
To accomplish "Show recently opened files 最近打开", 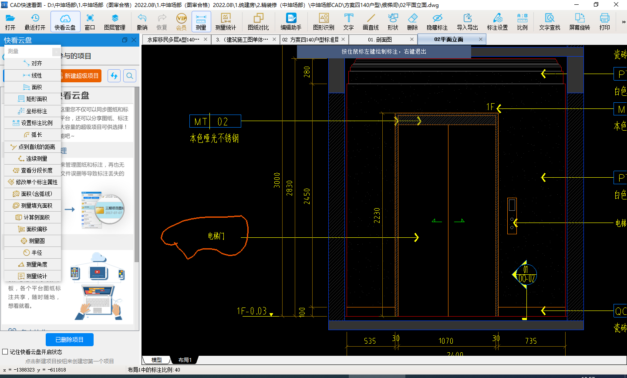I will coord(35,22).
